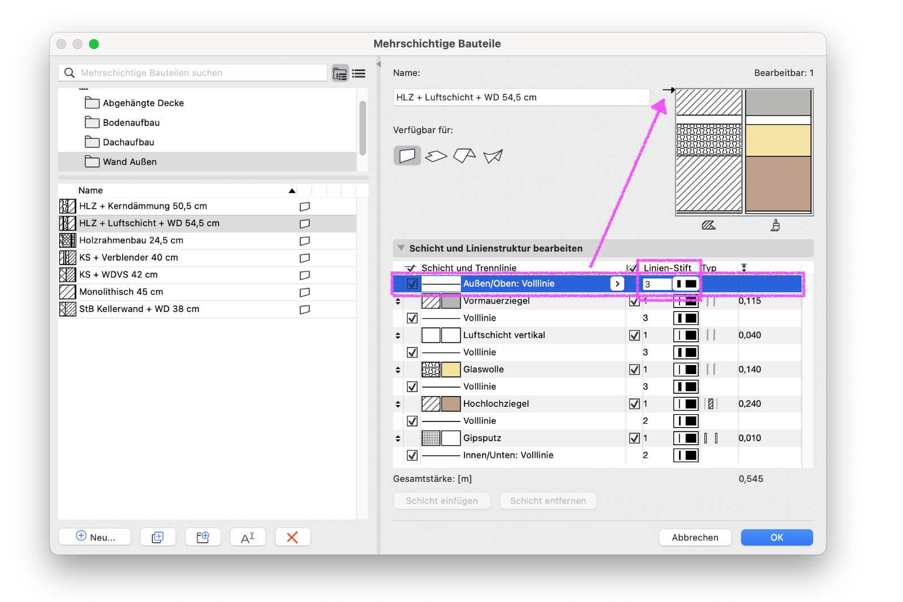Screen dimensions: 903x602
Task: Switch to the folder view icon
Action: coord(340,73)
